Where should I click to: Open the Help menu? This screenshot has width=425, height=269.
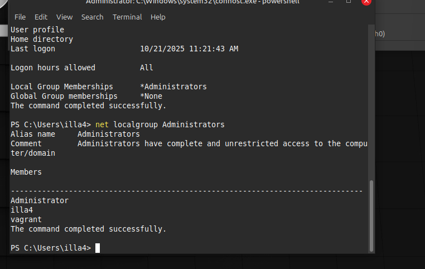click(158, 17)
